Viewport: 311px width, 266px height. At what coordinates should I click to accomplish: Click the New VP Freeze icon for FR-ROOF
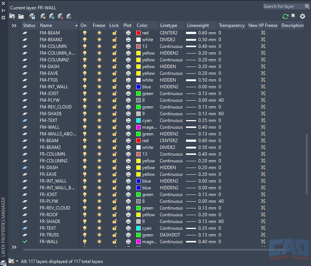click(263, 215)
